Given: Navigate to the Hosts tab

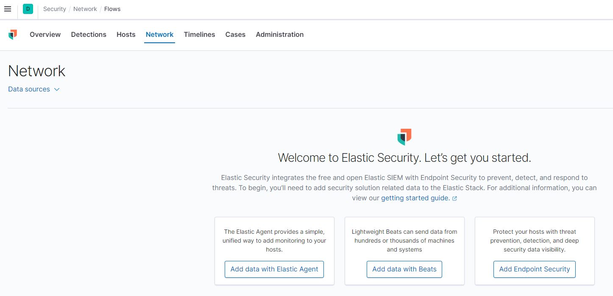Looking at the screenshot, I should pos(126,34).
